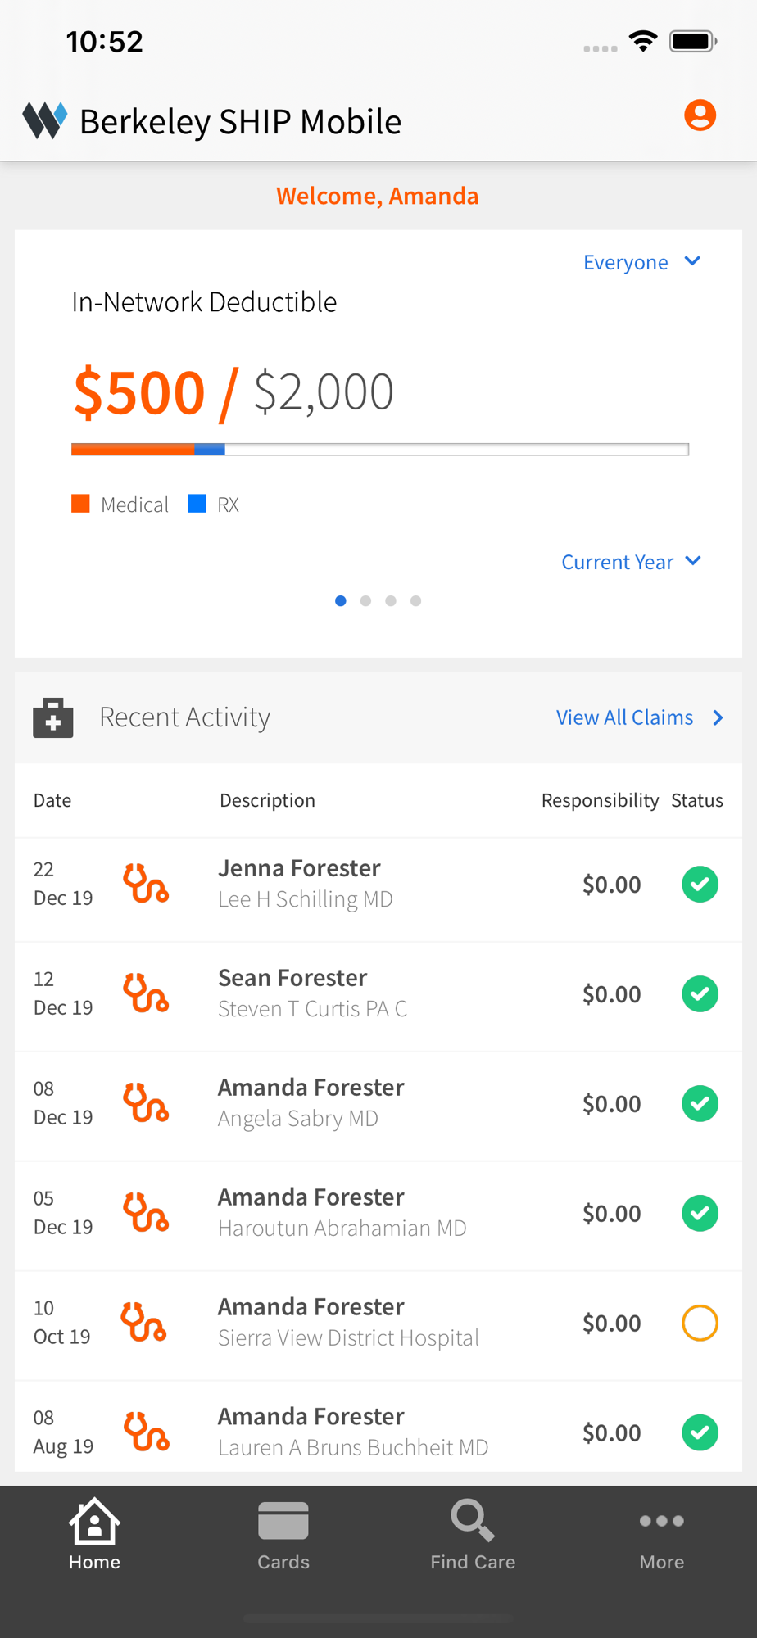The height and width of the screenshot is (1638, 757).
Task: Open the More tab
Action: point(662,1536)
